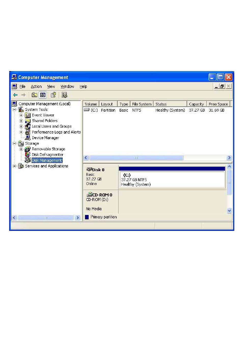Expand Performance Logs and Alerts node
Screen dimensions: 242x359
coord(21,132)
